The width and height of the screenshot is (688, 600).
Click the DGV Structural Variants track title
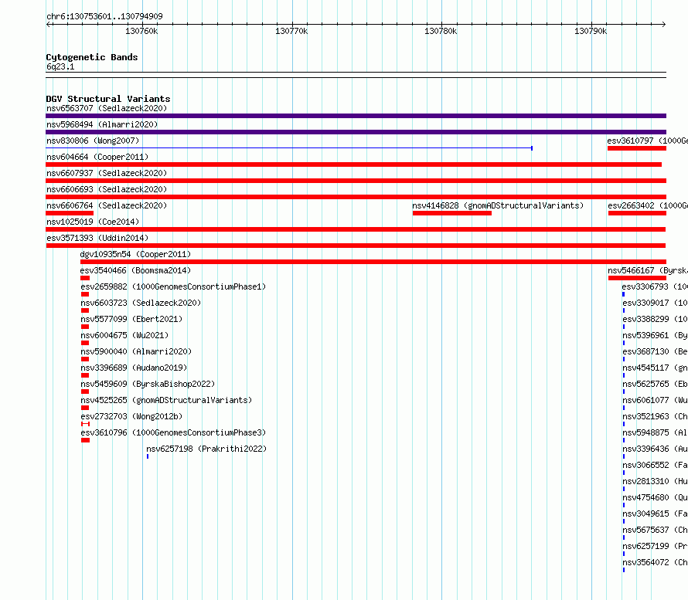pos(108,99)
